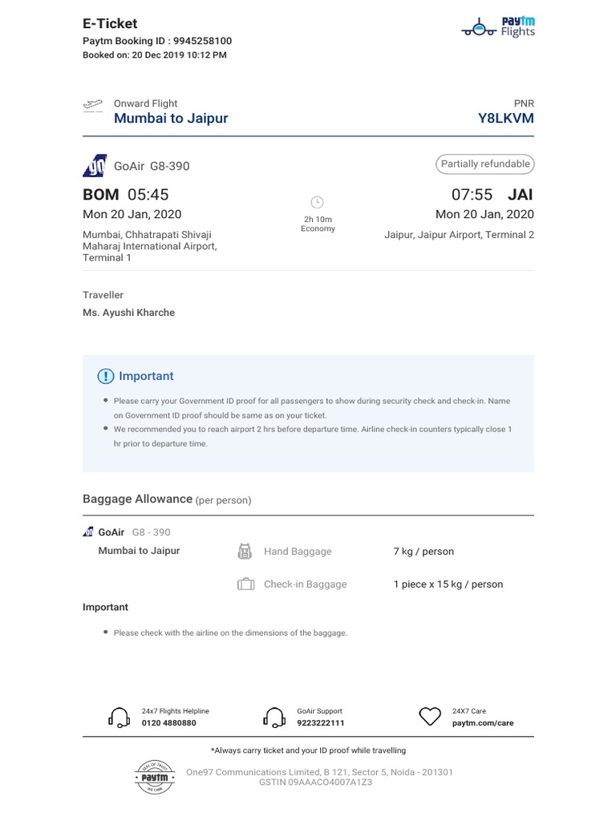
Task: Click the GoAir Support headset icon
Action: 274,717
